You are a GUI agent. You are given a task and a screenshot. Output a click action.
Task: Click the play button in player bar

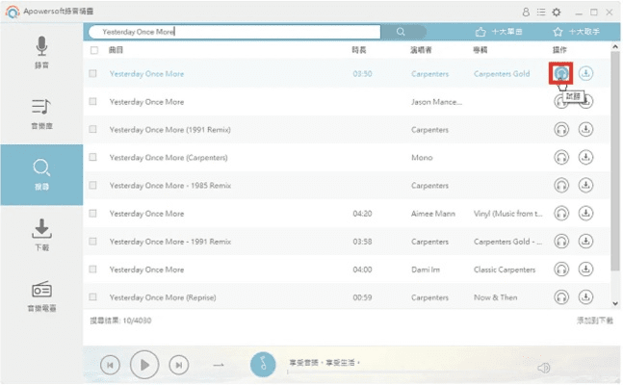pyautogui.click(x=144, y=365)
